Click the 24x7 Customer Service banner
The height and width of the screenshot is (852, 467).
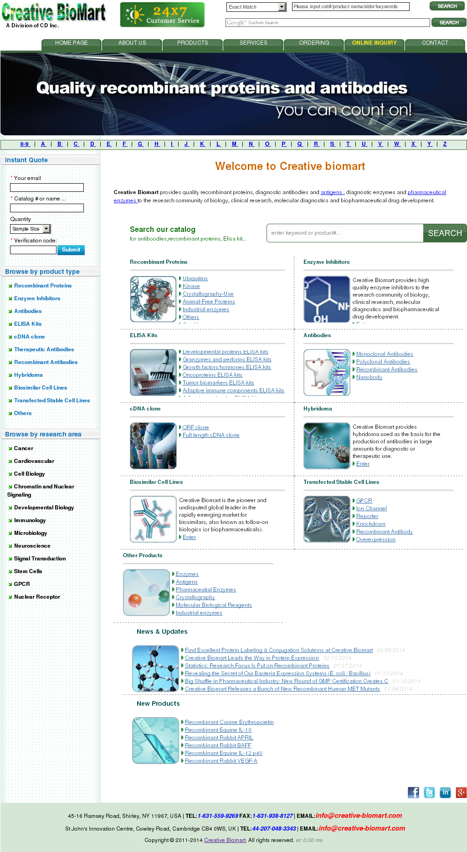[162, 15]
